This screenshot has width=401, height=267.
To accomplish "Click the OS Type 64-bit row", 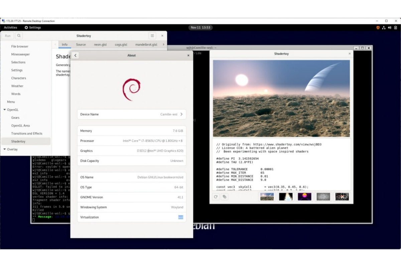I will point(132,187).
